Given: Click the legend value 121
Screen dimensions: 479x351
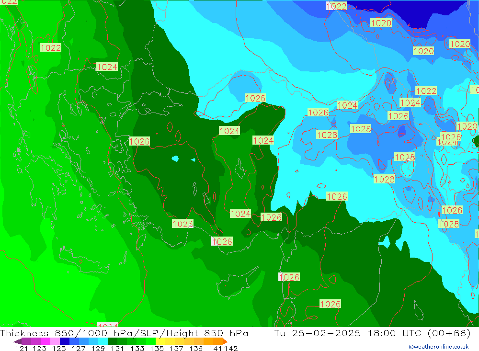Looking at the screenshot, I should [x=22, y=348].
